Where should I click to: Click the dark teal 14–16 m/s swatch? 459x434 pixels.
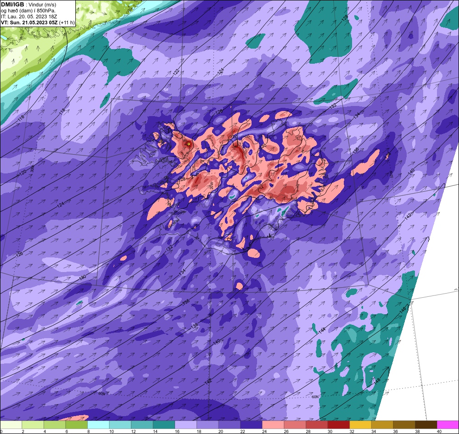pos(164,425)
